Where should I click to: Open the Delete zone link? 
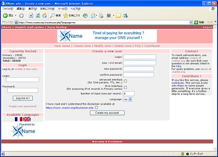pos(123,46)
